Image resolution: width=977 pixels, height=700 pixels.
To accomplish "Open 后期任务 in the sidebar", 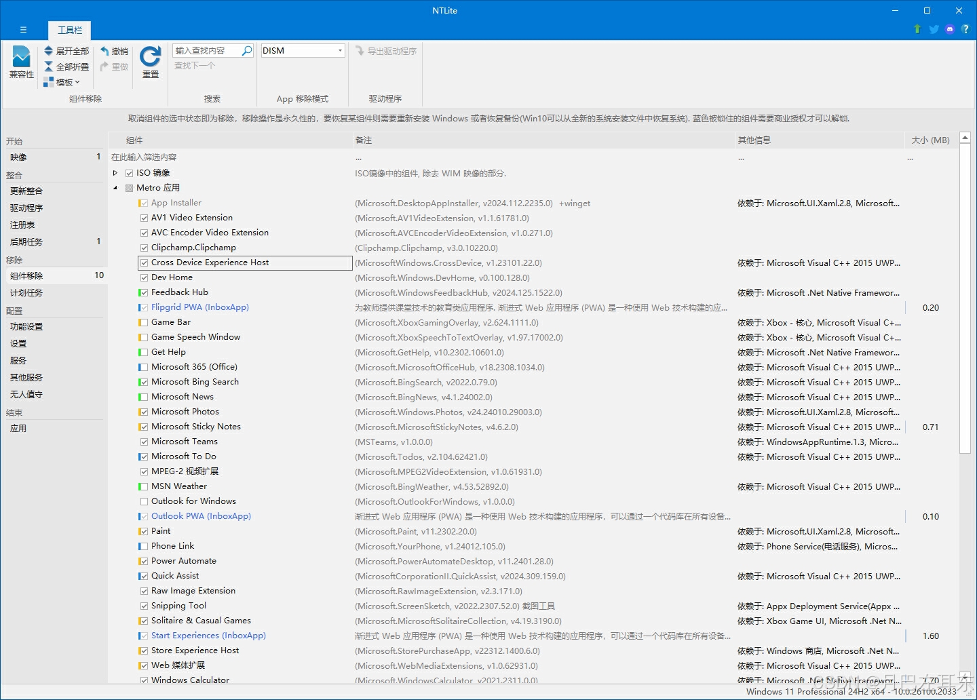I will (x=56, y=241).
